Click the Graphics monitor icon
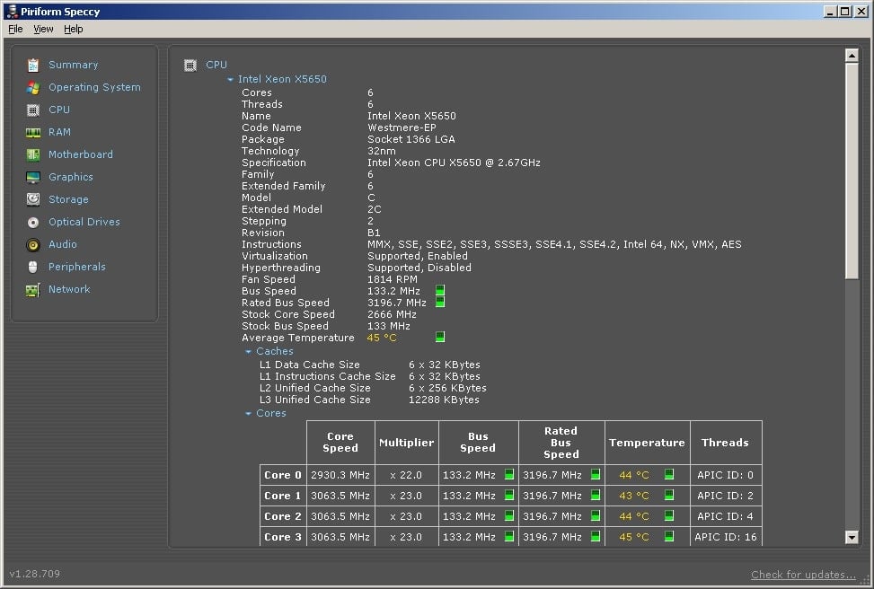The image size is (874, 589). point(33,177)
